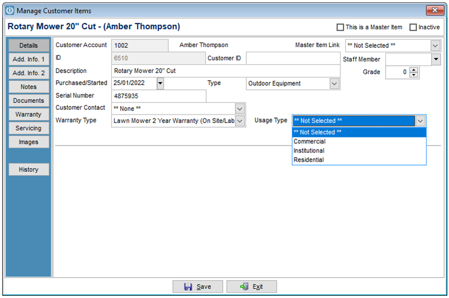
Task: Tick the This is a Master Item checkbox
Action: click(340, 27)
